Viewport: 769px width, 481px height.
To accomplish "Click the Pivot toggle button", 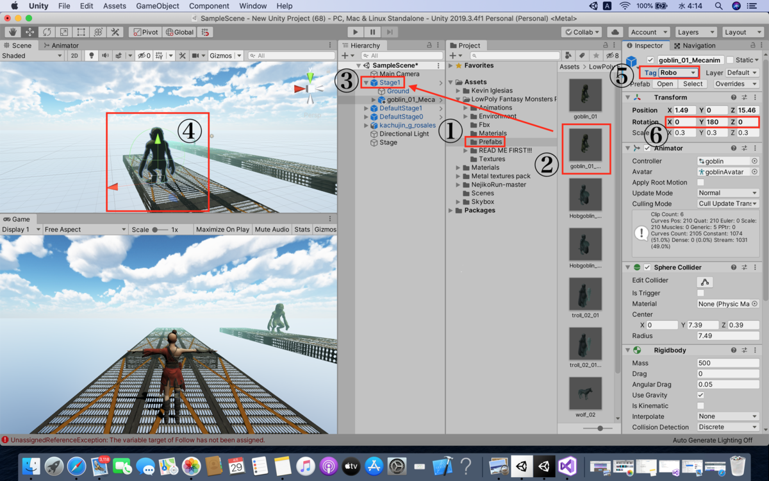I will 145,32.
